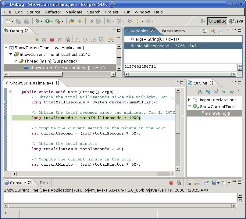Toggle Hide Fields in Outline view
Image resolution: width=246 pixels, height=219 pixels.
point(208,92)
